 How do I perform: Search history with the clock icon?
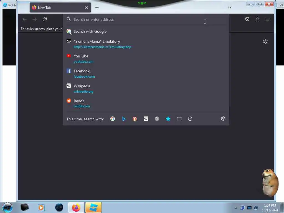(x=190, y=119)
